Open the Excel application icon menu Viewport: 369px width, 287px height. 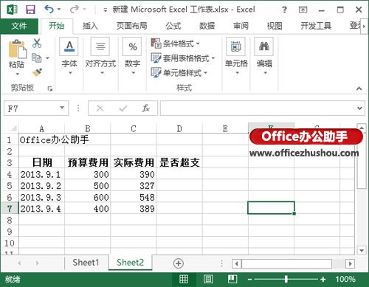click(x=12, y=10)
